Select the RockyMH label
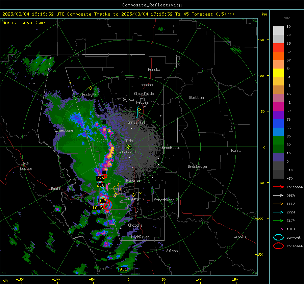304x284 pixels. click(89, 95)
